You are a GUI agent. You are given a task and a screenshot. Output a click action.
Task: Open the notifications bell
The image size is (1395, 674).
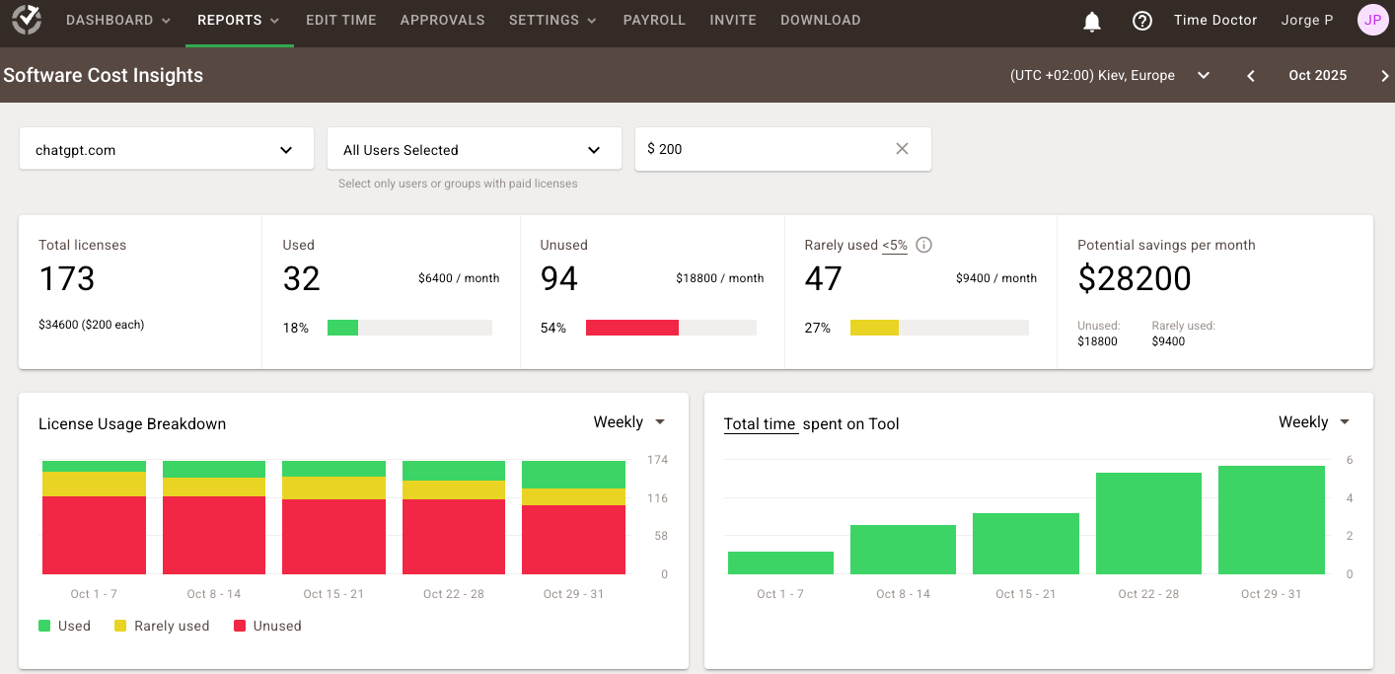click(x=1091, y=22)
